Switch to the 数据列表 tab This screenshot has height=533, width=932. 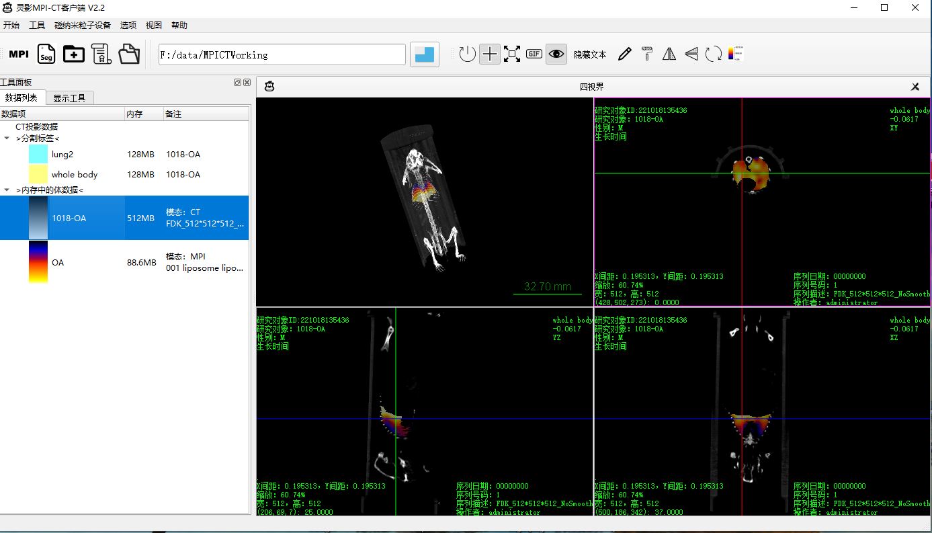pyautogui.click(x=22, y=97)
